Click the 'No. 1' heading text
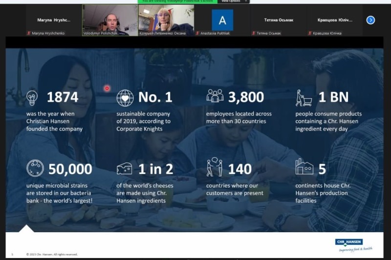 click(155, 97)
